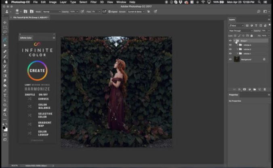This screenshot has height=168, width=273.
Task: Open the Pass Through blend mode dropdown
Action: [x=241, y=31]
